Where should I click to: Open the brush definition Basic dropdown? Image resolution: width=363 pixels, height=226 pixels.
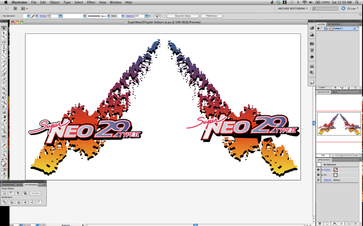[x=108, y=16]
